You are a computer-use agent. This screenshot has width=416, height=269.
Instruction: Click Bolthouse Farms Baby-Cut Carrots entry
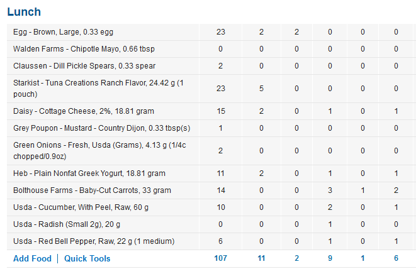pos(92,190)
